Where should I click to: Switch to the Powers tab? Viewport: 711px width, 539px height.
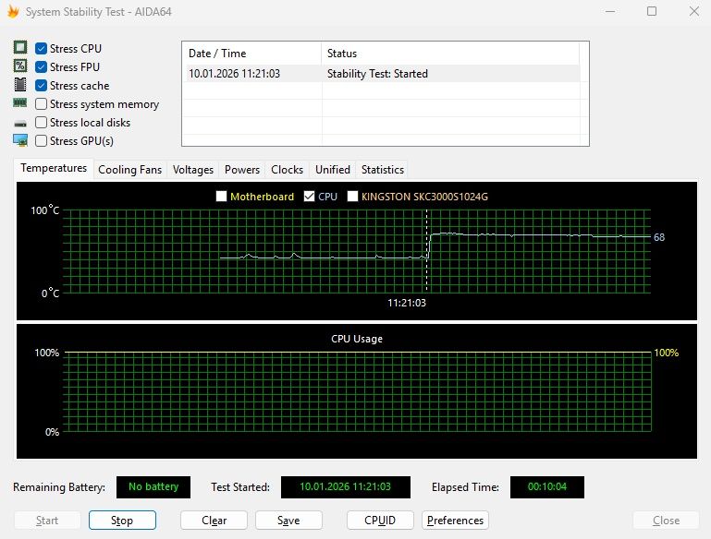[x=242, y=170]
